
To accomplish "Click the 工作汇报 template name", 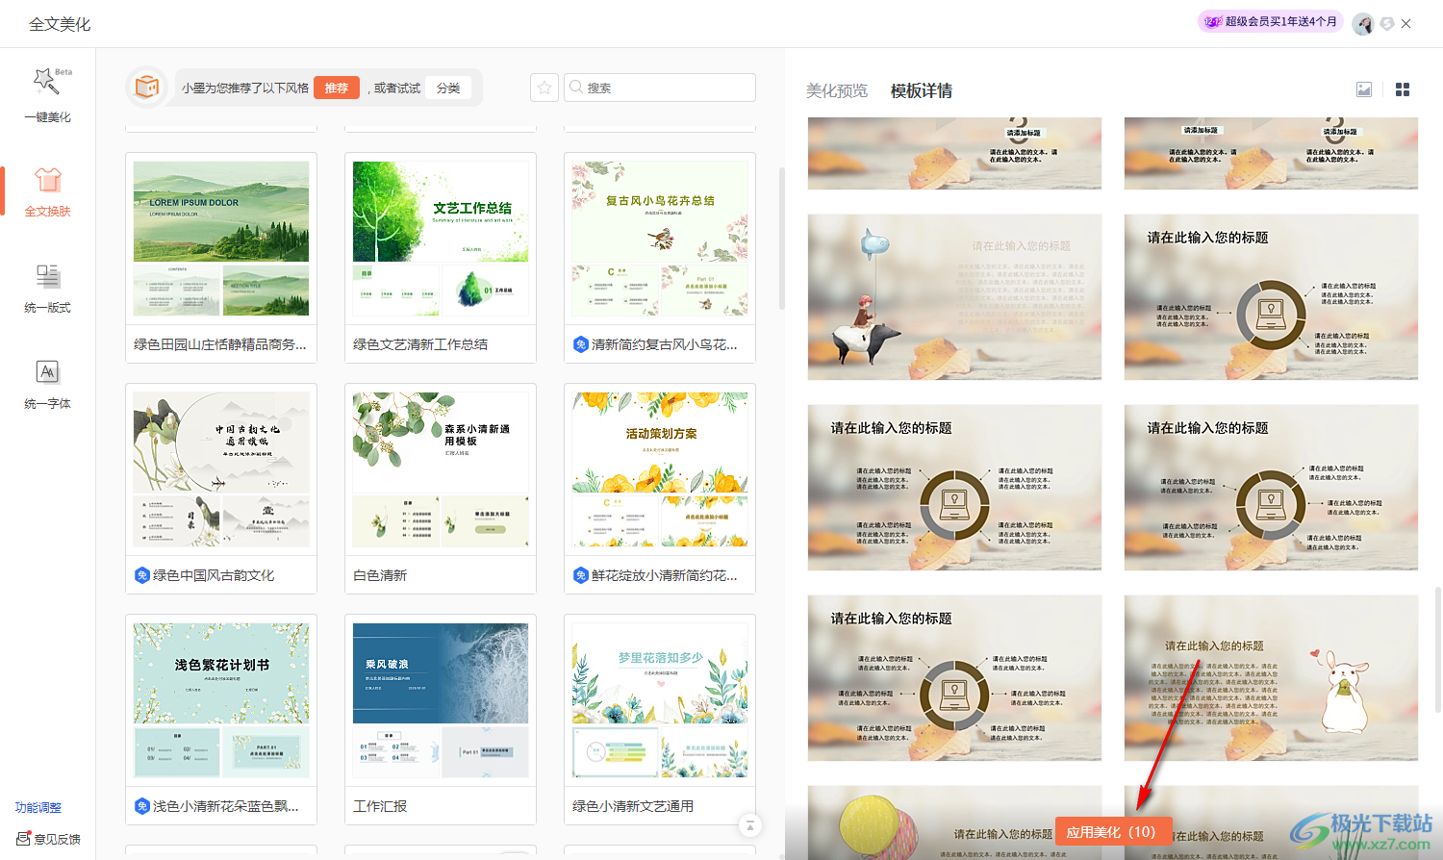I will coord(380,806).
